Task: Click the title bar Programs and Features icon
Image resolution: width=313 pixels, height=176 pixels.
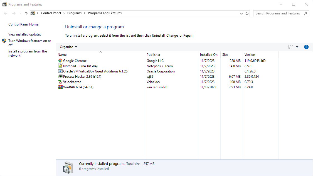Action: (x=4, y=4)
